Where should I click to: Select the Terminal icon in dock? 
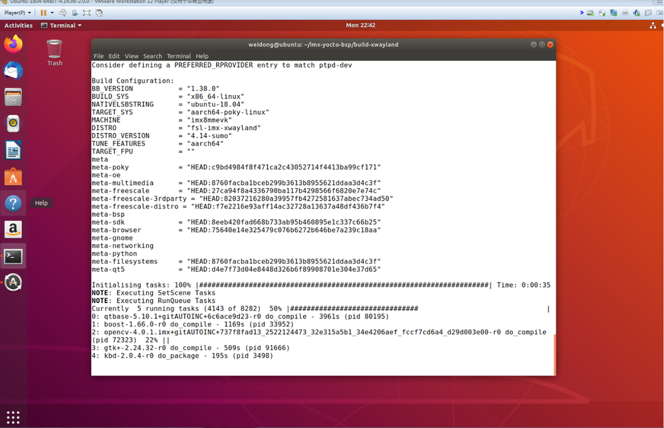pos(13,257)
